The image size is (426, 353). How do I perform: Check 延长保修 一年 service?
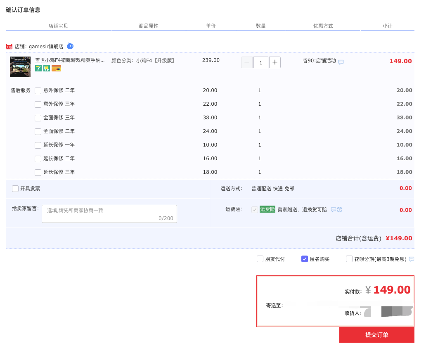38,145
